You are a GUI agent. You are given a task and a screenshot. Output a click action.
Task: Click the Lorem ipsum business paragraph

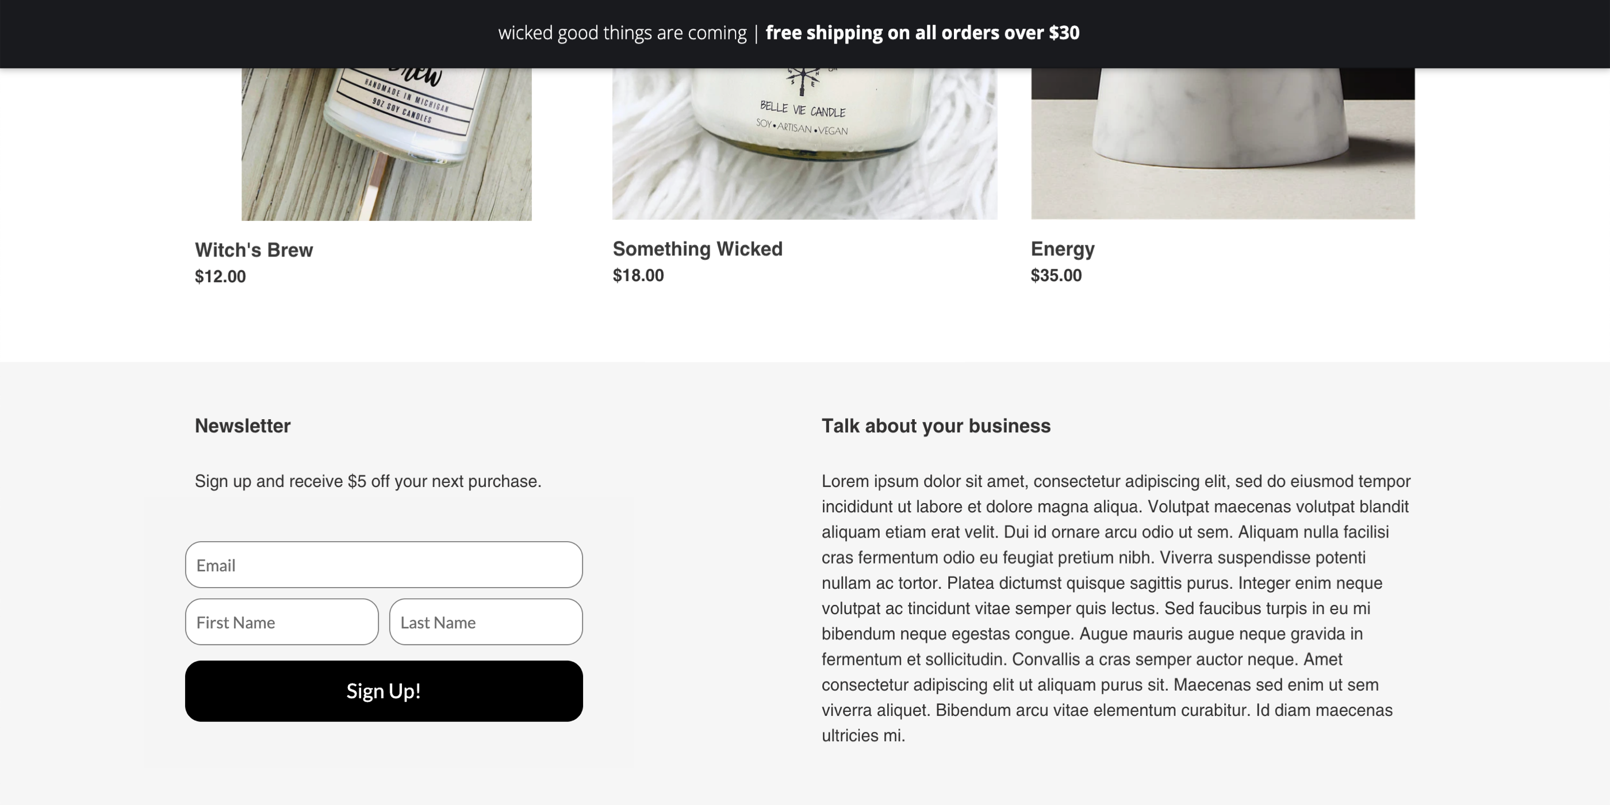pos(1115,608)
